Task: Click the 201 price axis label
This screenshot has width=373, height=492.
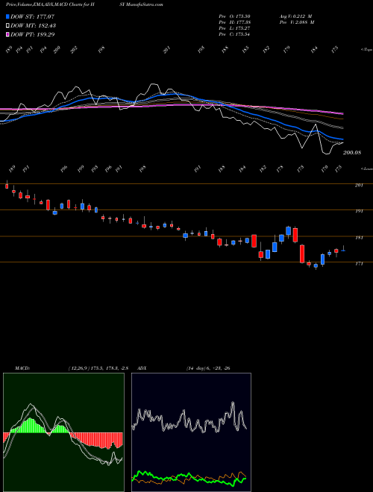Action: [x=359, y=186]
